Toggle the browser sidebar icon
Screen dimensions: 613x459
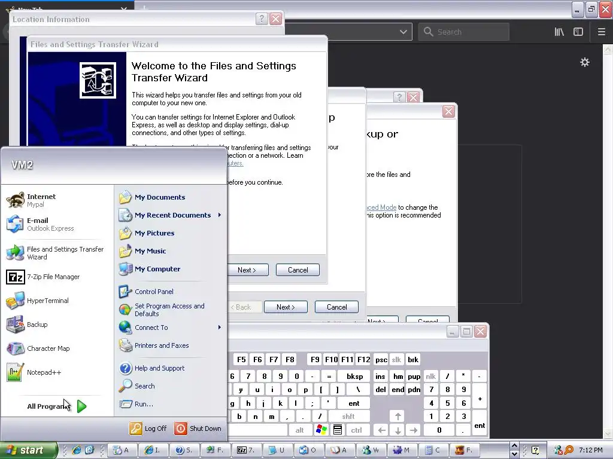point(578,32)
